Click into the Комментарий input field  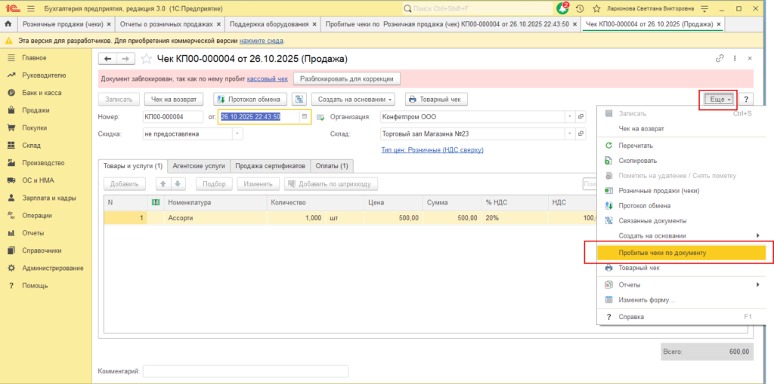coord(245,371)
